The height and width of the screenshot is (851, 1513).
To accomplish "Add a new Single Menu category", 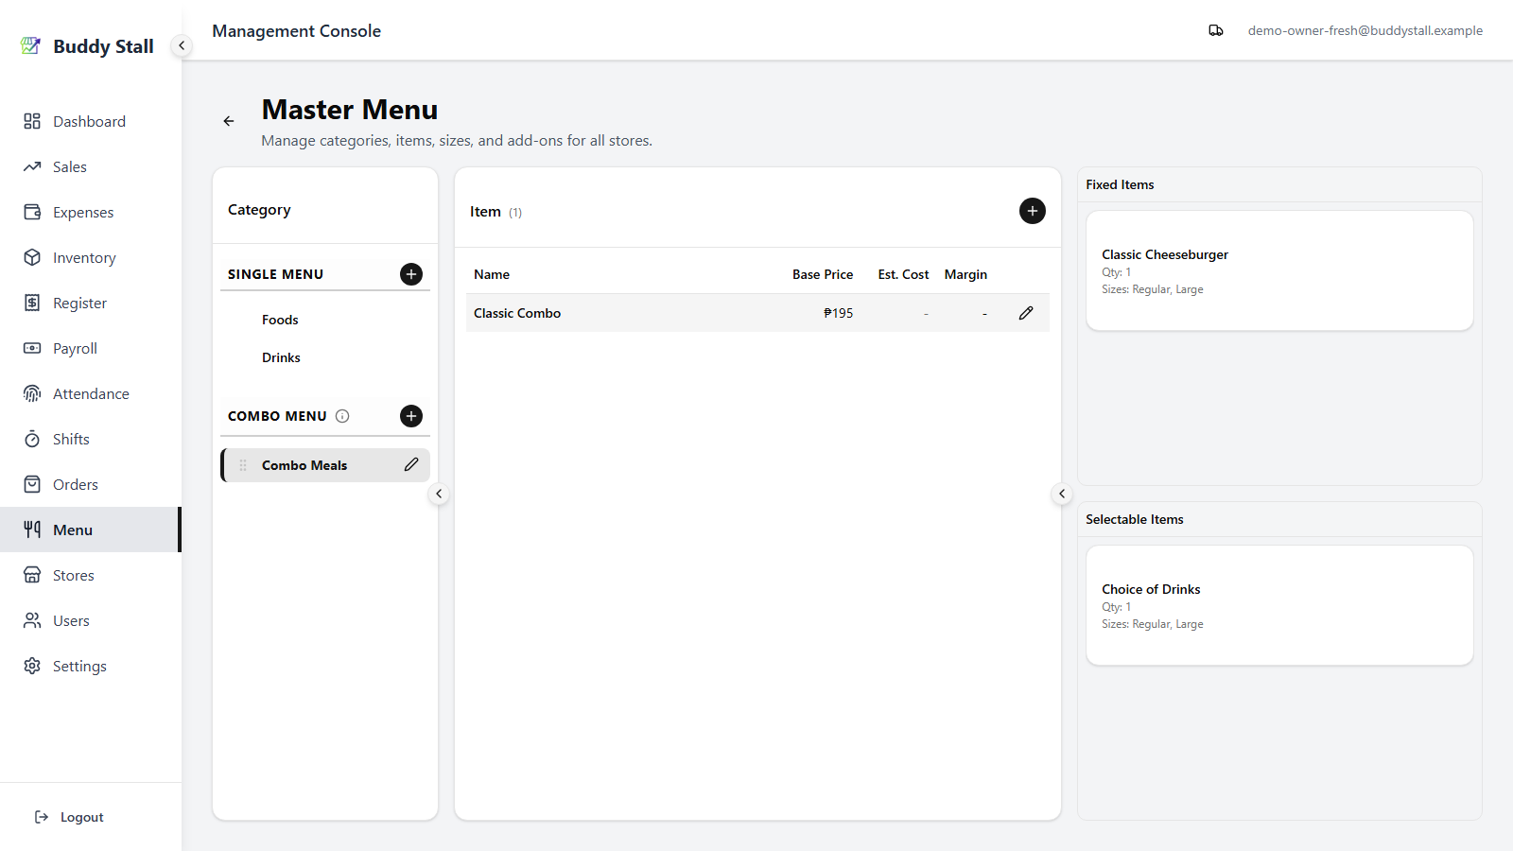I will (x=411, y=274).
